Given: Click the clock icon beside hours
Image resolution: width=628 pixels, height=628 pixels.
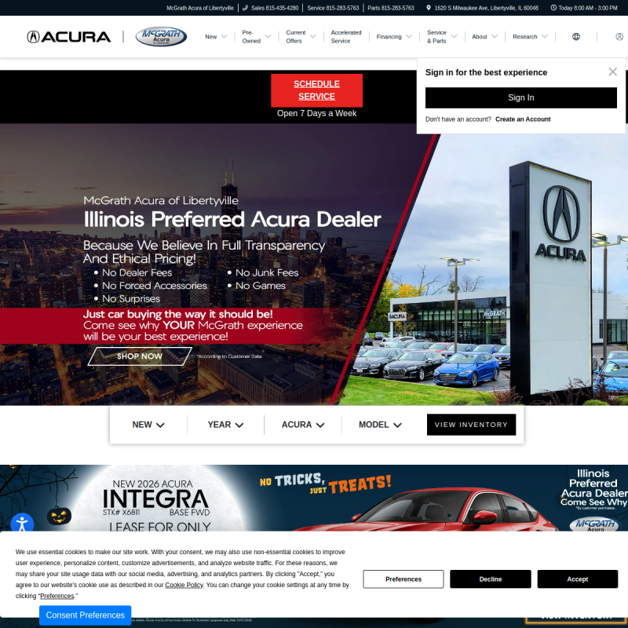Looking at the screenshot, I should [x=553, y=8].
